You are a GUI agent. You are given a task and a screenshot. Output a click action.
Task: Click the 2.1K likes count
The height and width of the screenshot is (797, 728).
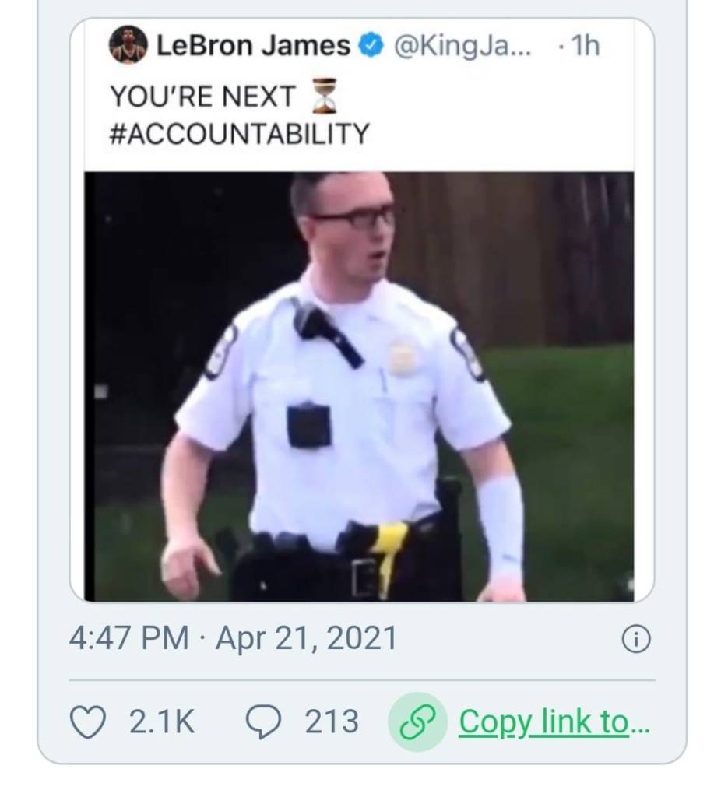click(x=162, y=722)
